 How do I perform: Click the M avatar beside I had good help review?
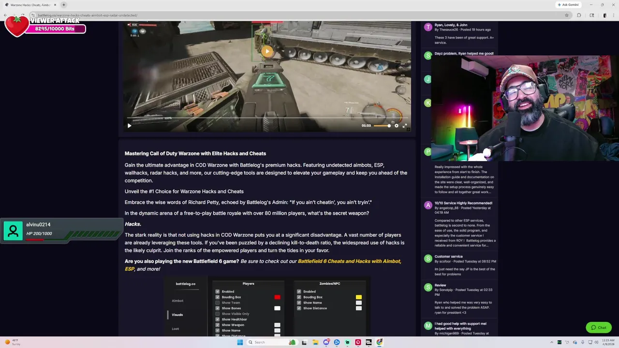click(428, 326)
